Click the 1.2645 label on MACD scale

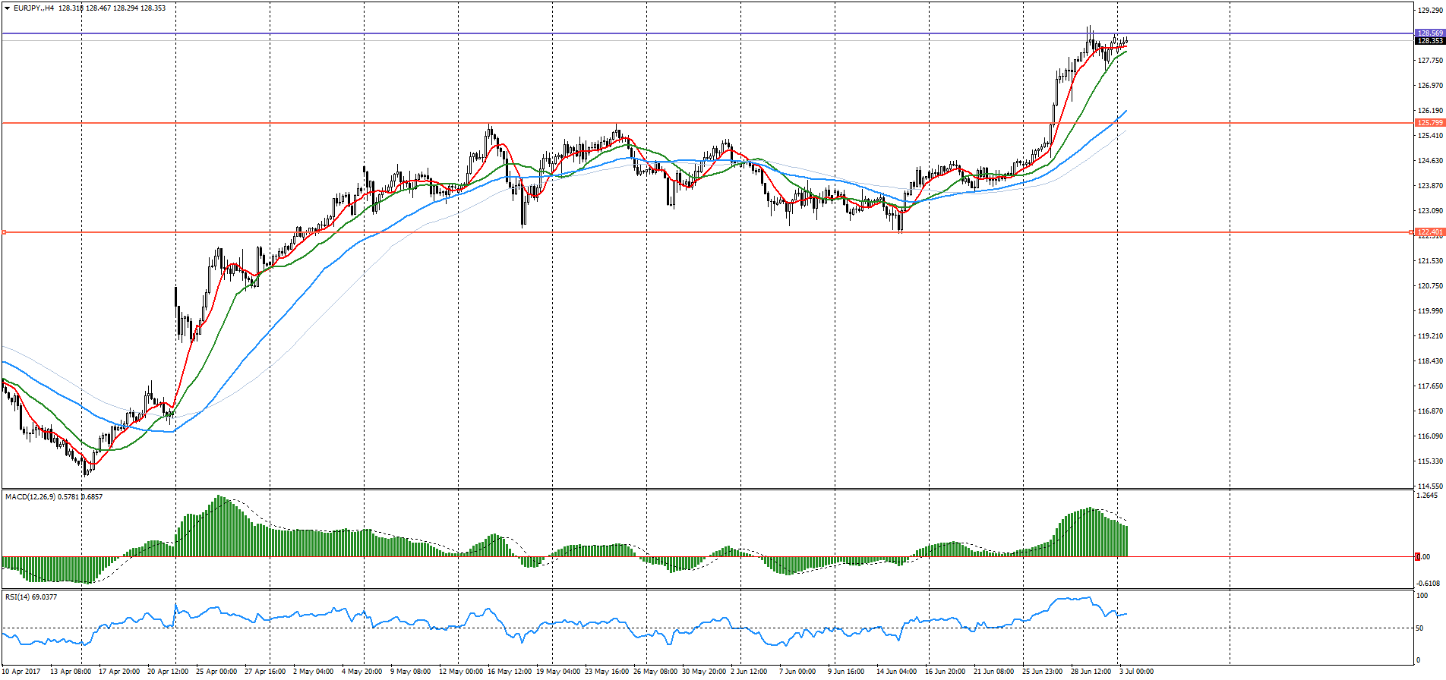pyautogui.click(x=1429, y=496)
